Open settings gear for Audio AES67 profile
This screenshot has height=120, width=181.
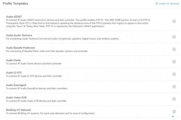click(x=174, y=21)
